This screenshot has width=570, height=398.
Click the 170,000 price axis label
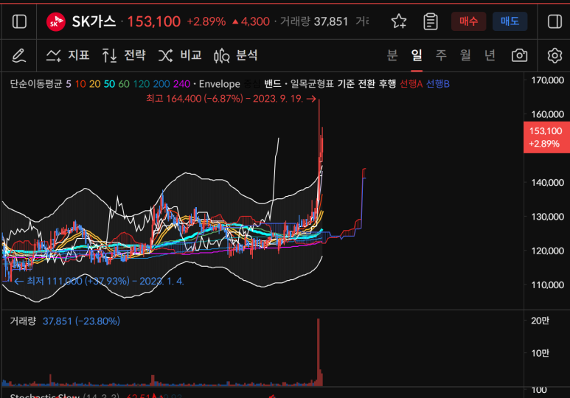tap(547, 80)
